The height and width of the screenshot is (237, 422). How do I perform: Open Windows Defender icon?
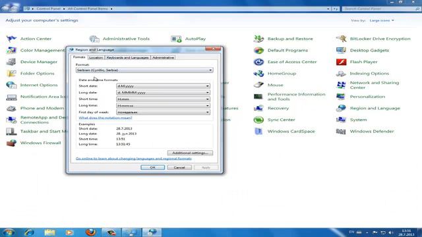coord(341,132)
